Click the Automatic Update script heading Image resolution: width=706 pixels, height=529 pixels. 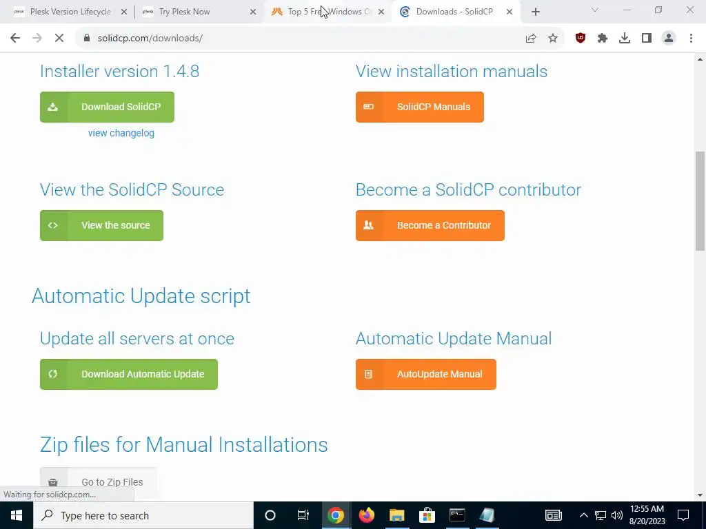(141, 296)
